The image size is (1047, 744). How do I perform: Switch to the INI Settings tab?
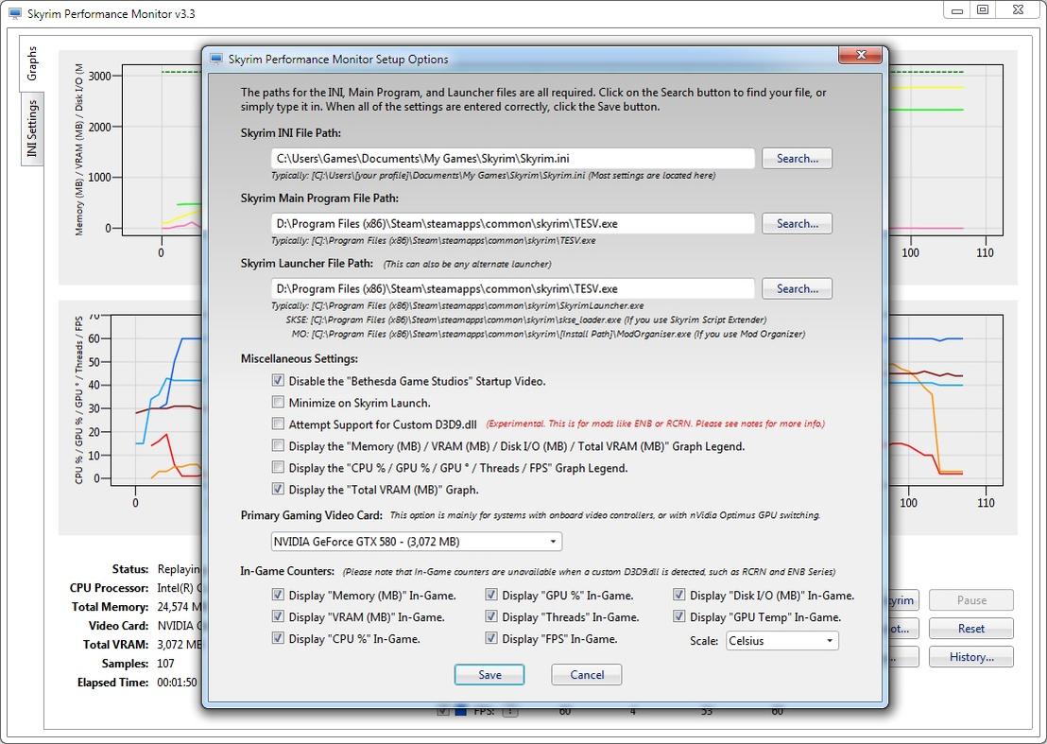[x=31, y=129]
